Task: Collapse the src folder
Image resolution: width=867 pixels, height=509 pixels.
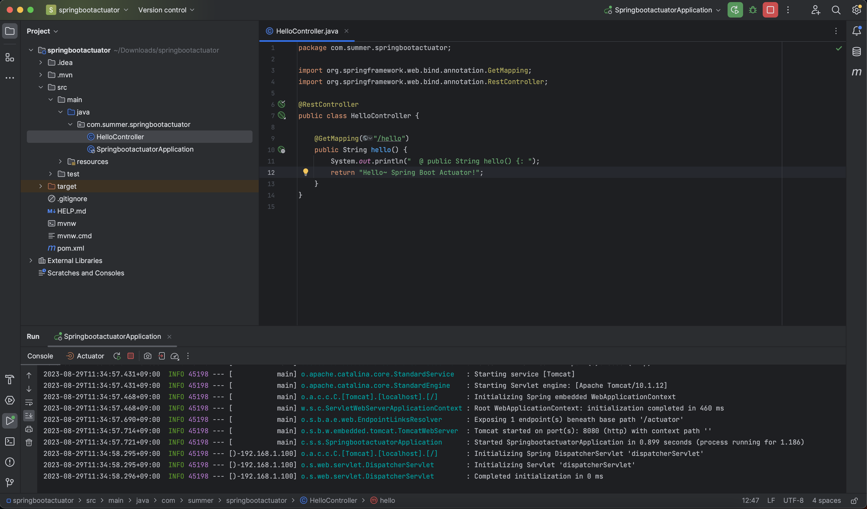Action: [x=41, y=87]
